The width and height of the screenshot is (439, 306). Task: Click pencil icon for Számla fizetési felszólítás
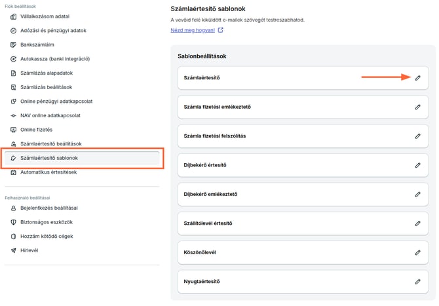tap(417, 136)
